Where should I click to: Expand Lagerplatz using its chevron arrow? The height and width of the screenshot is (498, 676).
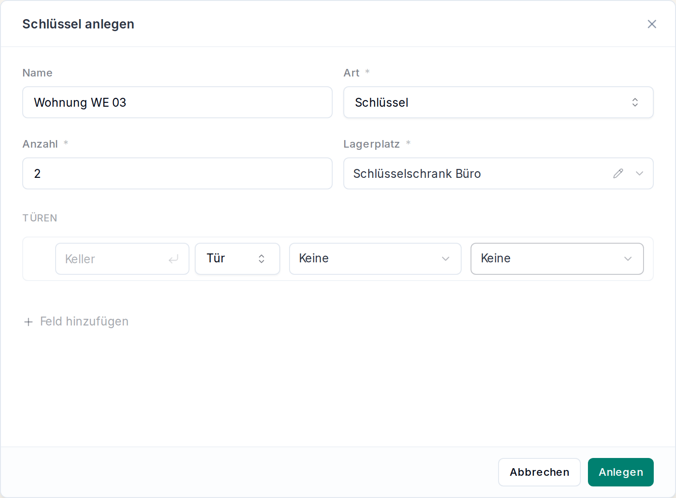pyautogui.click(x=640, y=173)
